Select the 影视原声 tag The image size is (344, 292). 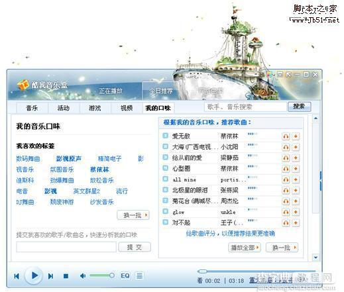click(69, 158)
